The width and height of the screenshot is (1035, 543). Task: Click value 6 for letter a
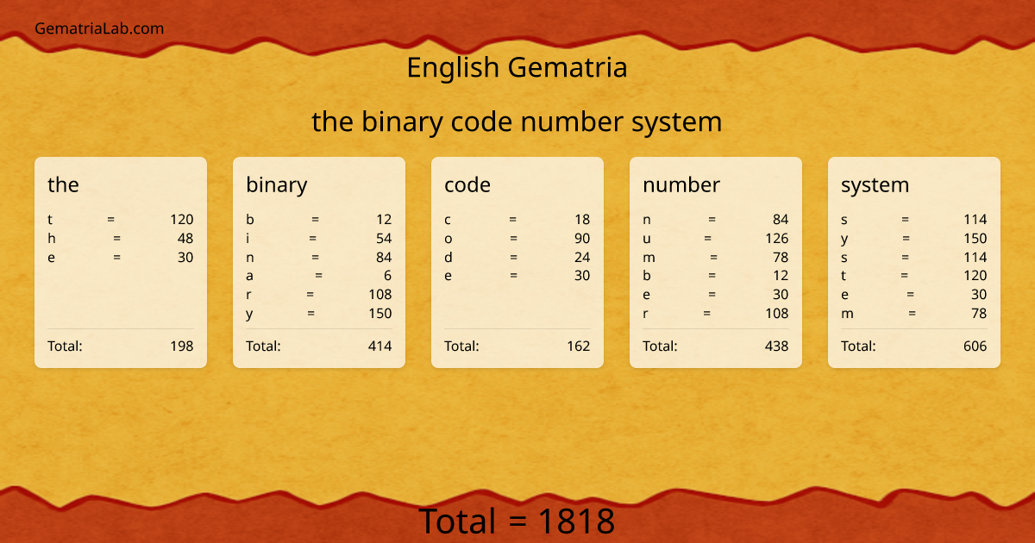[x=388, y=276]
